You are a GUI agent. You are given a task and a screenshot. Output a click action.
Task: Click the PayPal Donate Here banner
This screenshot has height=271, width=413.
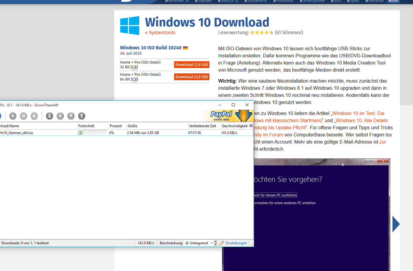228,116
